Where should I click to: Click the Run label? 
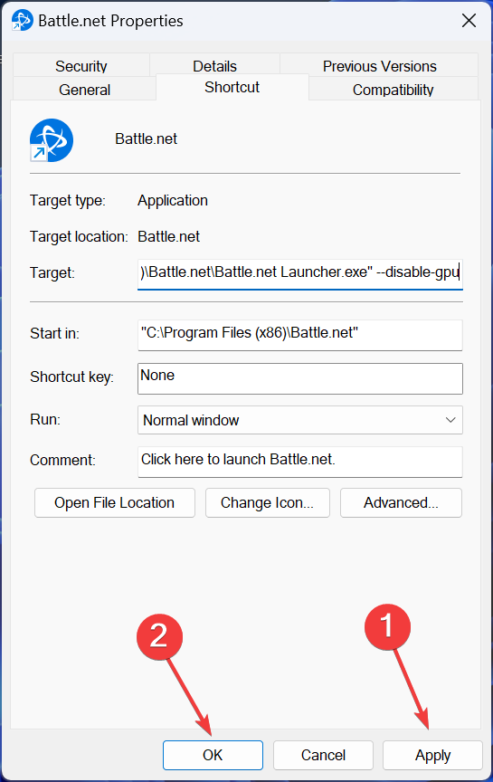point(45,419)
